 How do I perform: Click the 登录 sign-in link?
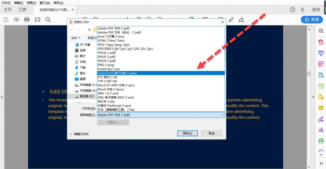coord(316,10)
